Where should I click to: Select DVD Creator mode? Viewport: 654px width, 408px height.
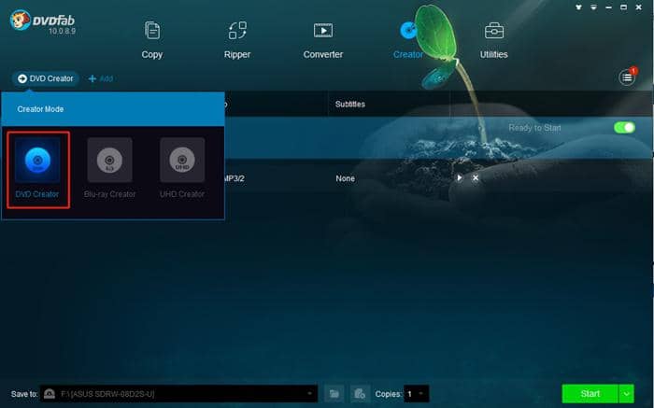[x=37, y=169]
